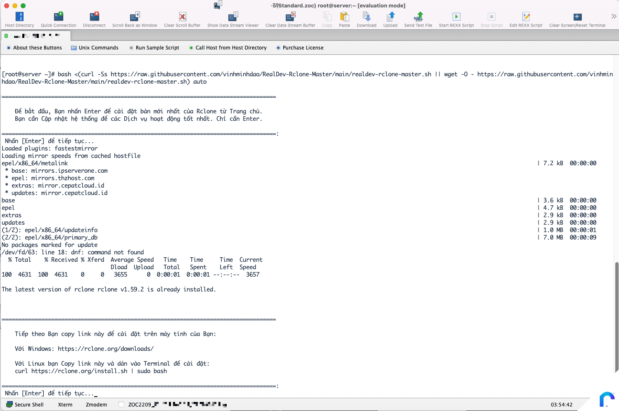
Task: Click window title proxy icon above title
Action: [218, 5]
